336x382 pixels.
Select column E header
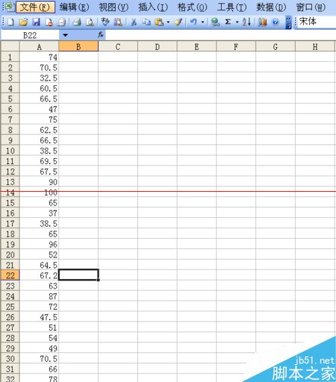tap(197, 46)
